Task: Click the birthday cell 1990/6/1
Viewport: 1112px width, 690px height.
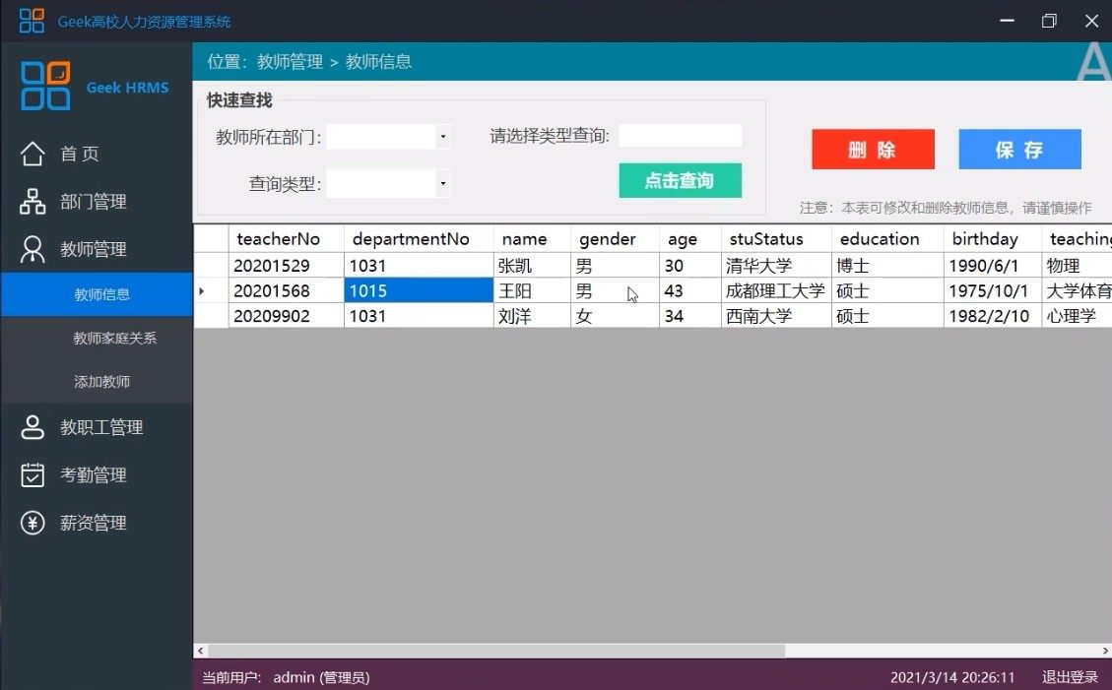Action: pyautogui.click(x=992, y=266)
